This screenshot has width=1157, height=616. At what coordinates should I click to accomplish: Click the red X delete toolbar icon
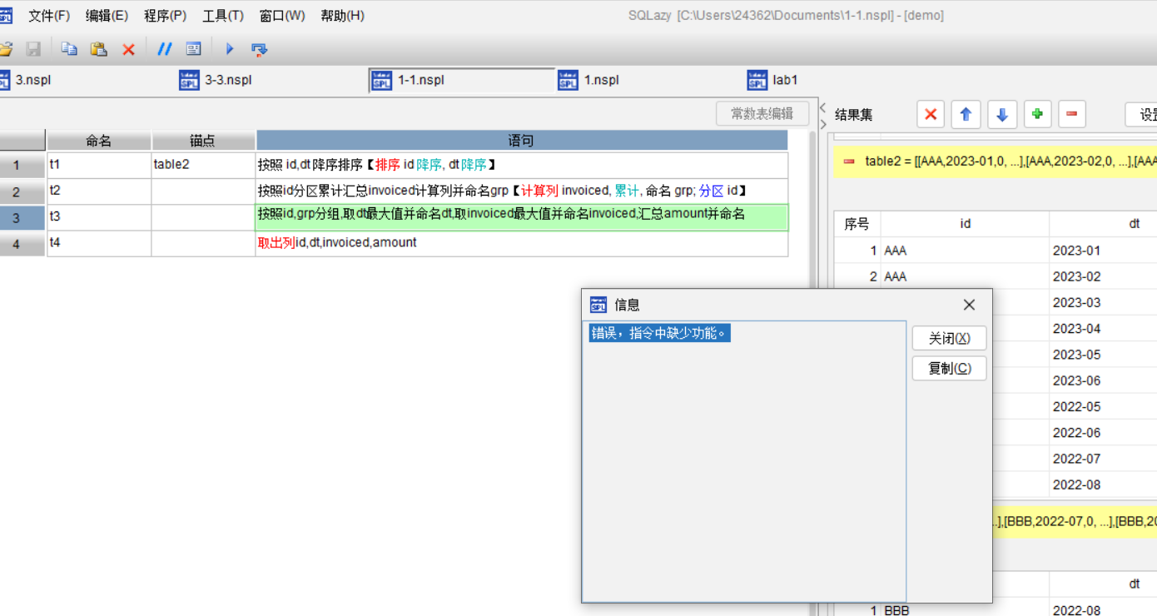coord(128,50)
